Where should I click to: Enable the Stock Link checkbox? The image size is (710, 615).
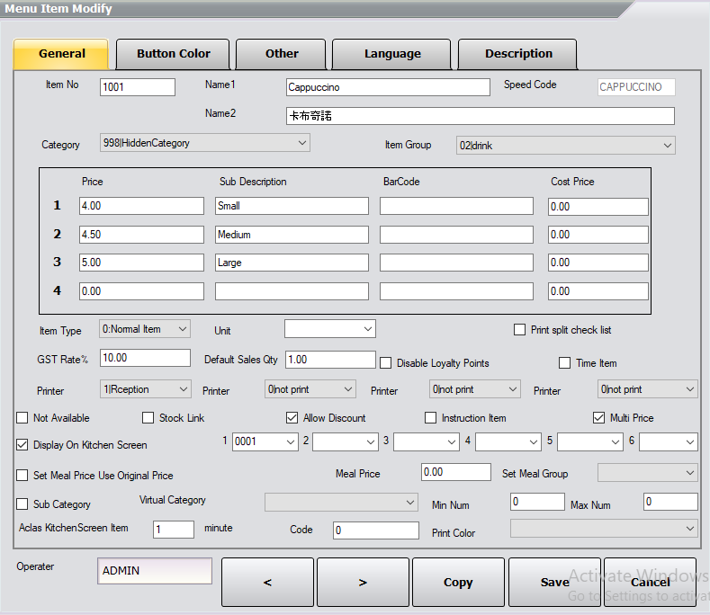coord(148,417)
